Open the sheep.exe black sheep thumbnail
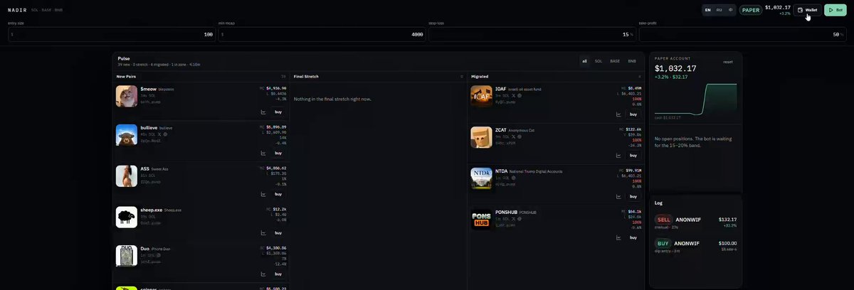The width and height of the screenshot is (854, 290). click(x=127, y=217)
